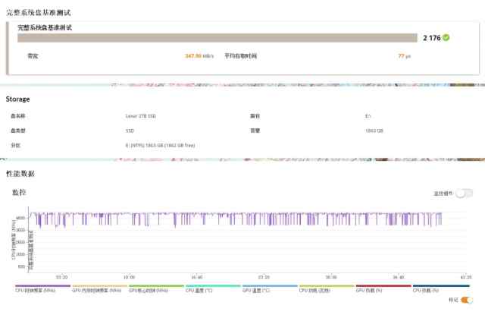Click a CPU clock dip on the chart line
This screenshot has width=485, height=321.
click(175, 220)
